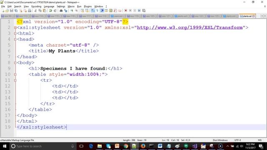267x150 pixels.
Task: Undo the last edit via toolbar
Action: (x=50, y=10)
